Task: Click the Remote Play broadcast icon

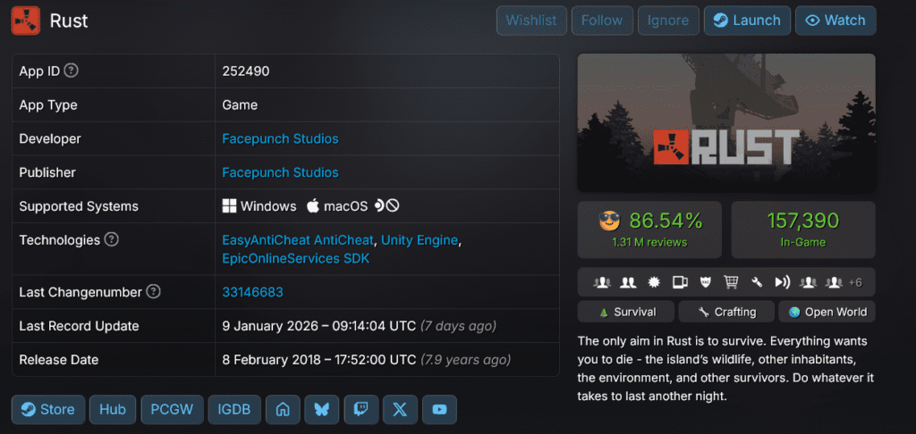Action: [x=782, y=282]
